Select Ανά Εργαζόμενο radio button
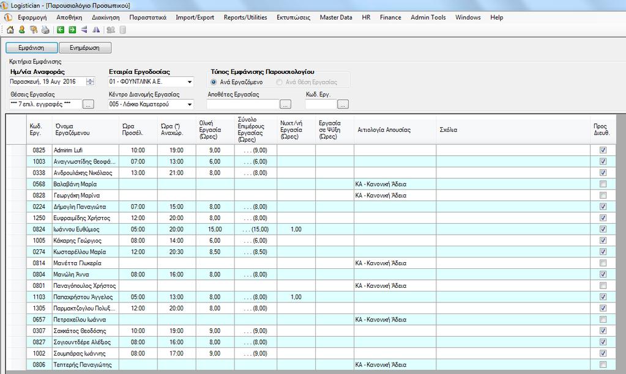626x374 pixels. (x=214, y=82)
